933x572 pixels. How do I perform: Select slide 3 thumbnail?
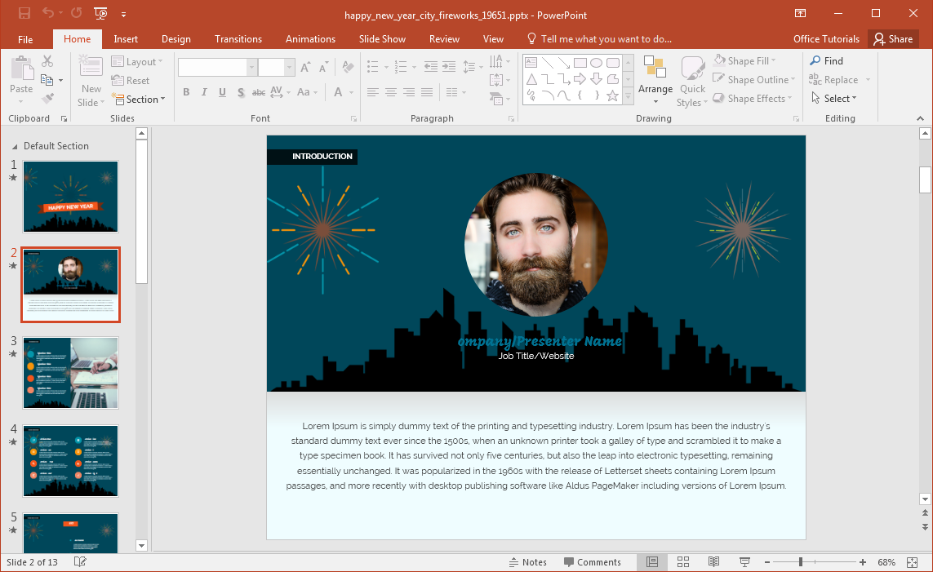pos(71,372)
